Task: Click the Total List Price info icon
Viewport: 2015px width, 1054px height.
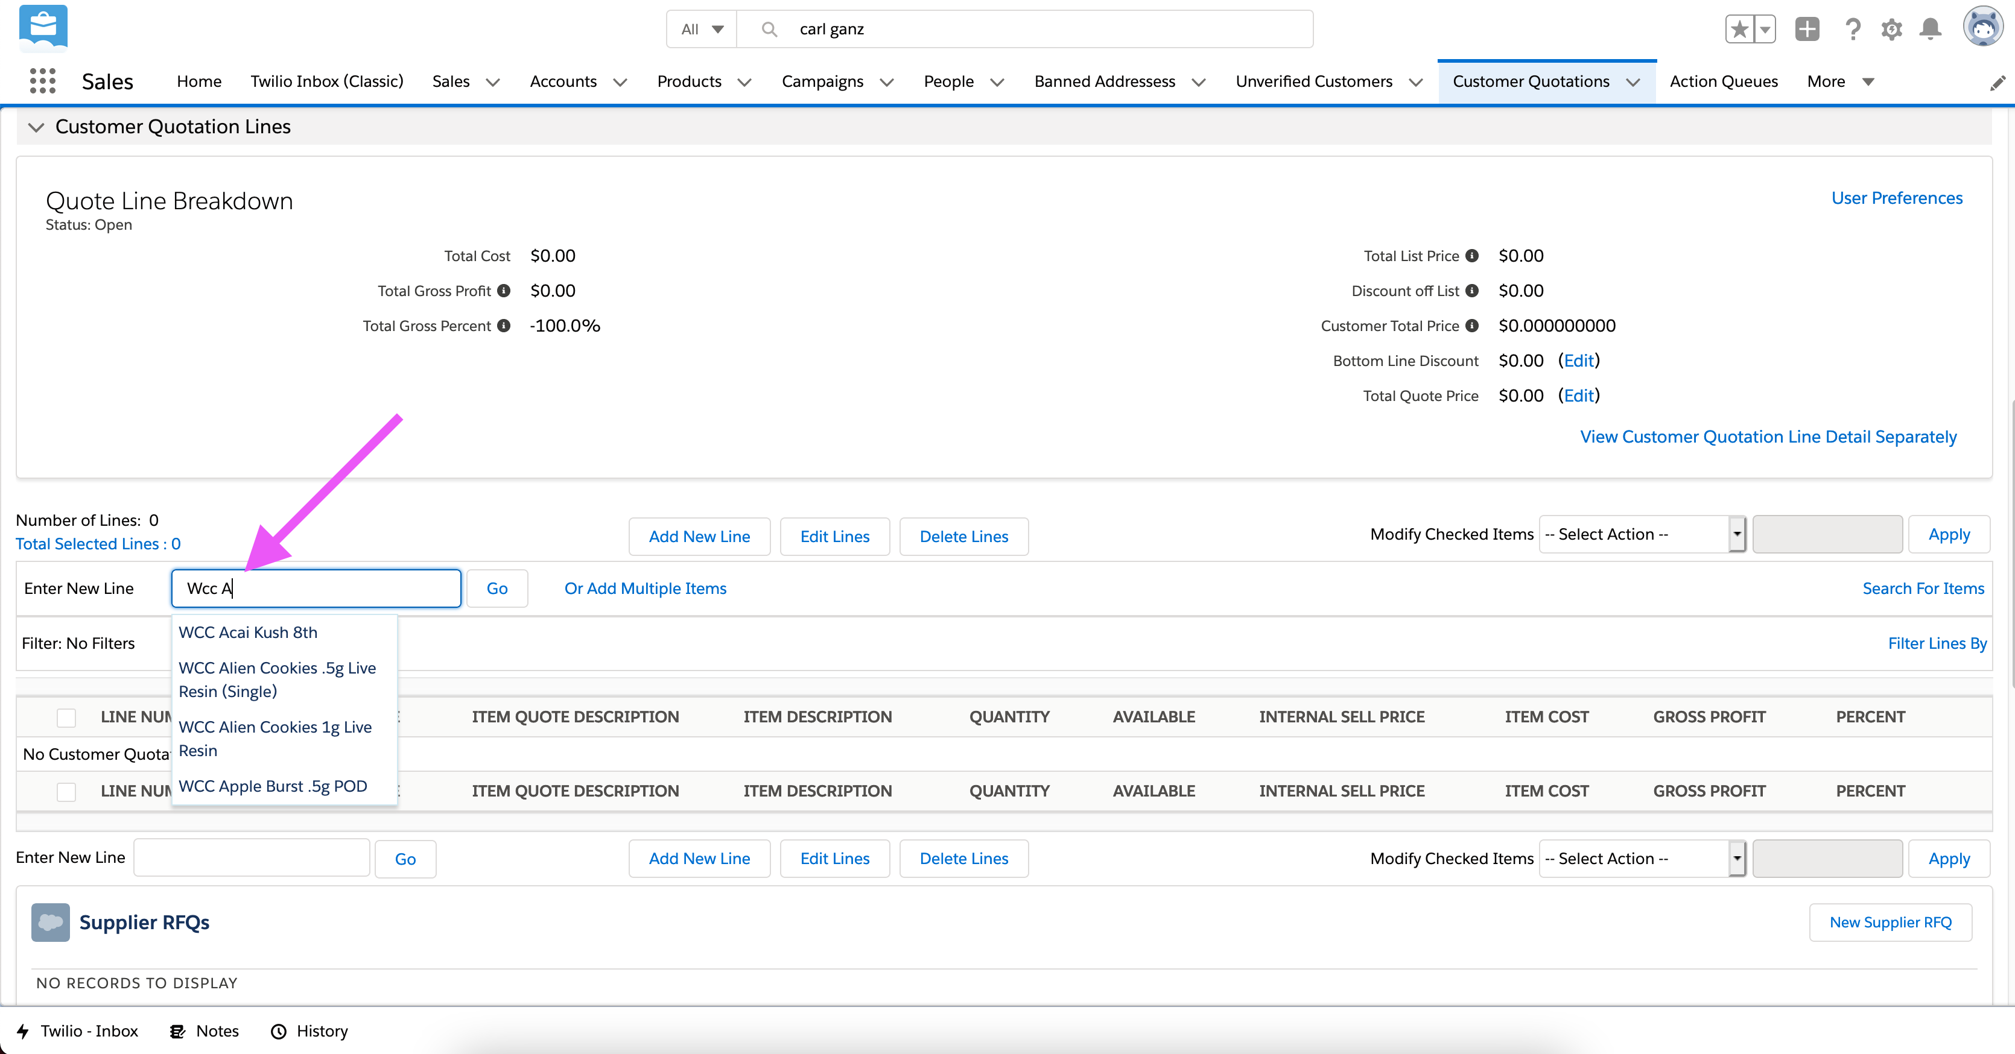Action: [1472, 256]
